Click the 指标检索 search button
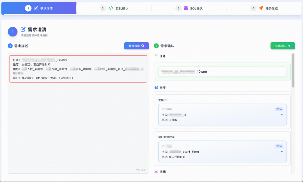 point(136,46)
